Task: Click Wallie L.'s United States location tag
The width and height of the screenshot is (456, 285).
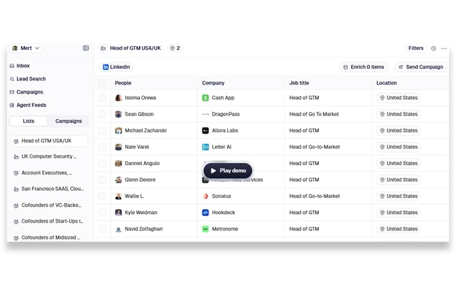Action: point(398,196)
